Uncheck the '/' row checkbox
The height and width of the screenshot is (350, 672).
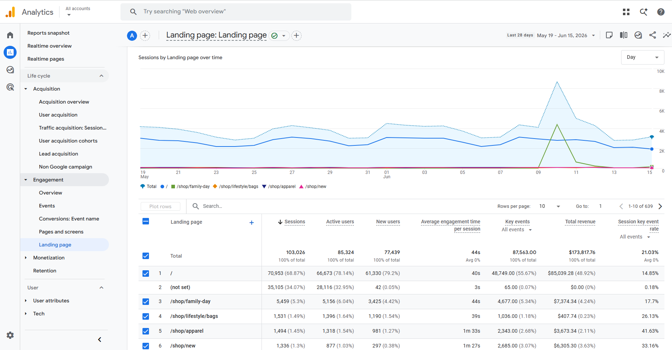[x=146, y=274]
